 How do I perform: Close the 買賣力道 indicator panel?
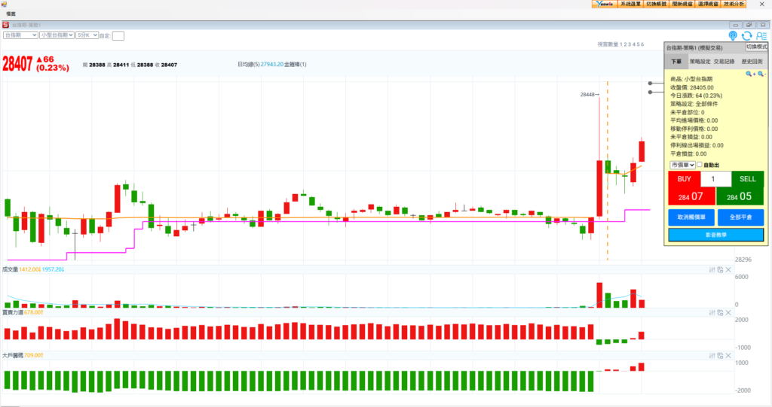[x=728, y=312]
